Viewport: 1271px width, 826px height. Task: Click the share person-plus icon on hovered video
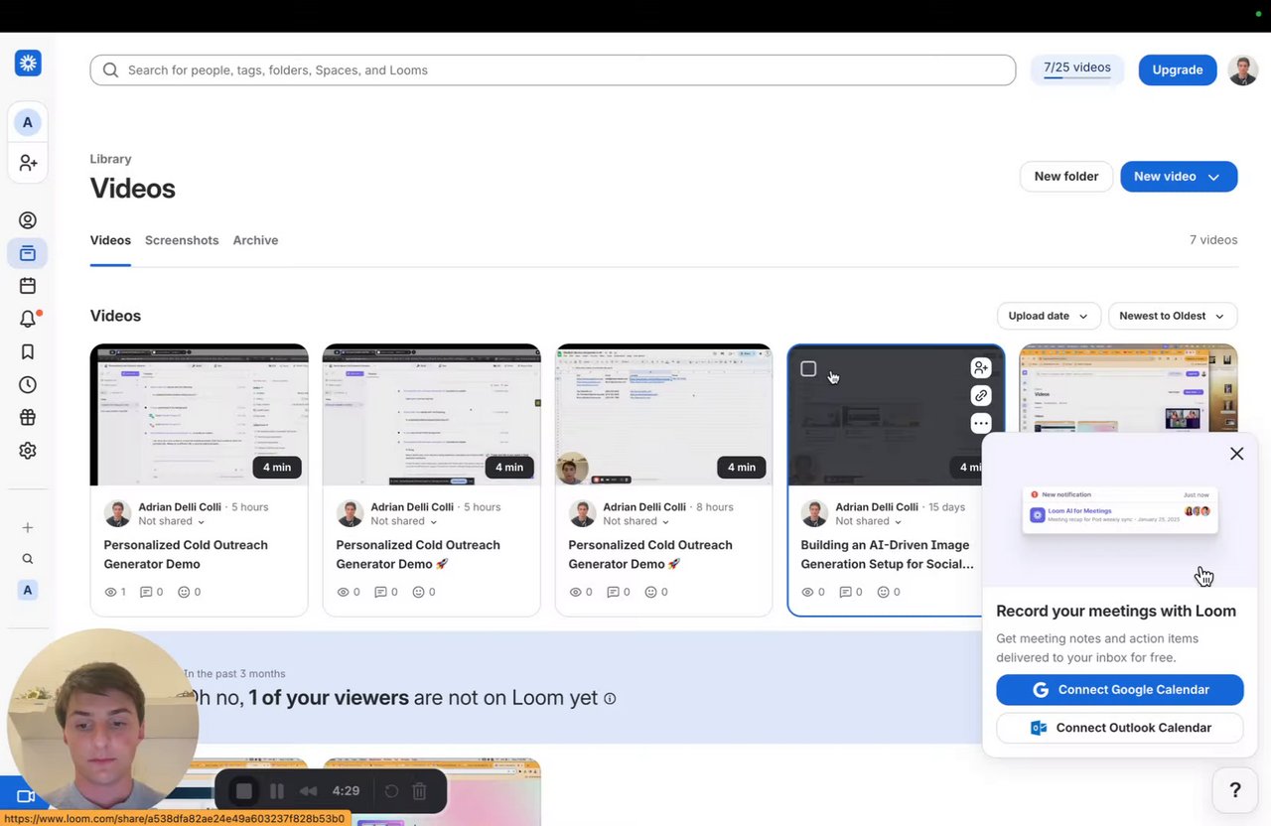point(981,368)
